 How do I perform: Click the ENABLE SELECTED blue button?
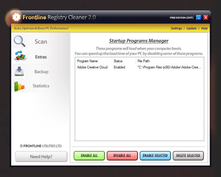pos(155,156)
